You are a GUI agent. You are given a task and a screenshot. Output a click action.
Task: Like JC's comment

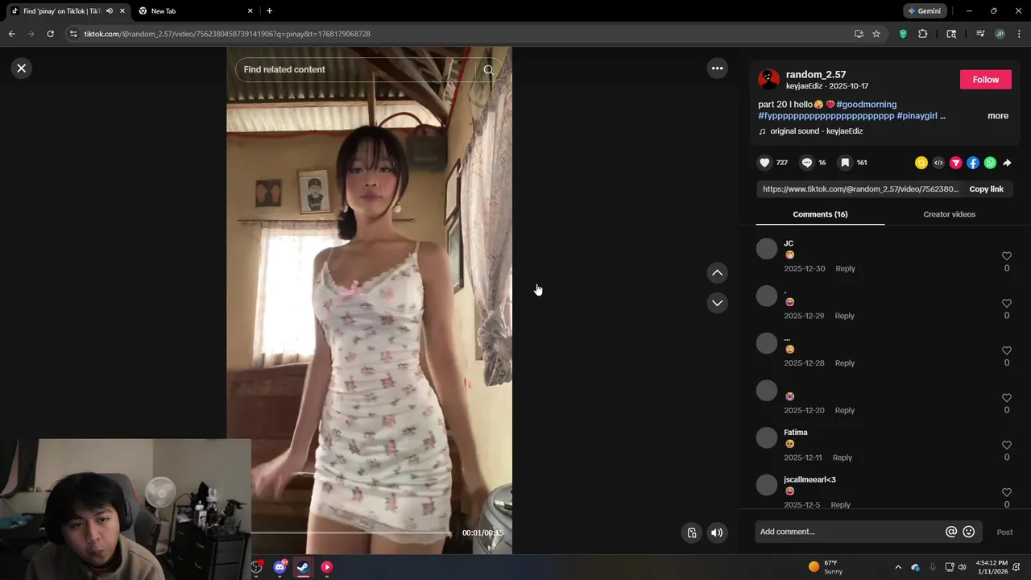point(1006,256)
